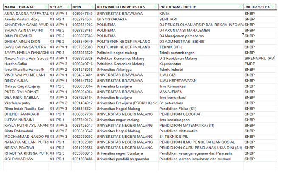
Task: Select the Universitas pendidikan ganesha cell
Action: [122, 159]
